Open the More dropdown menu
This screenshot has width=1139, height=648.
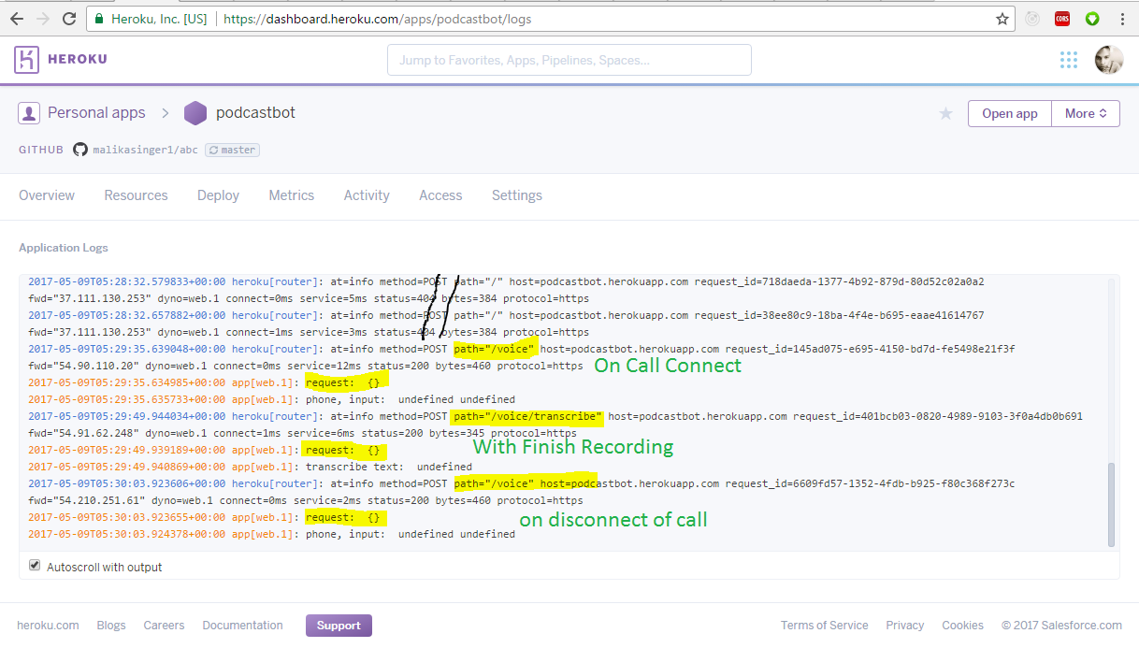pyautogui.click(x=1086, y=113)
